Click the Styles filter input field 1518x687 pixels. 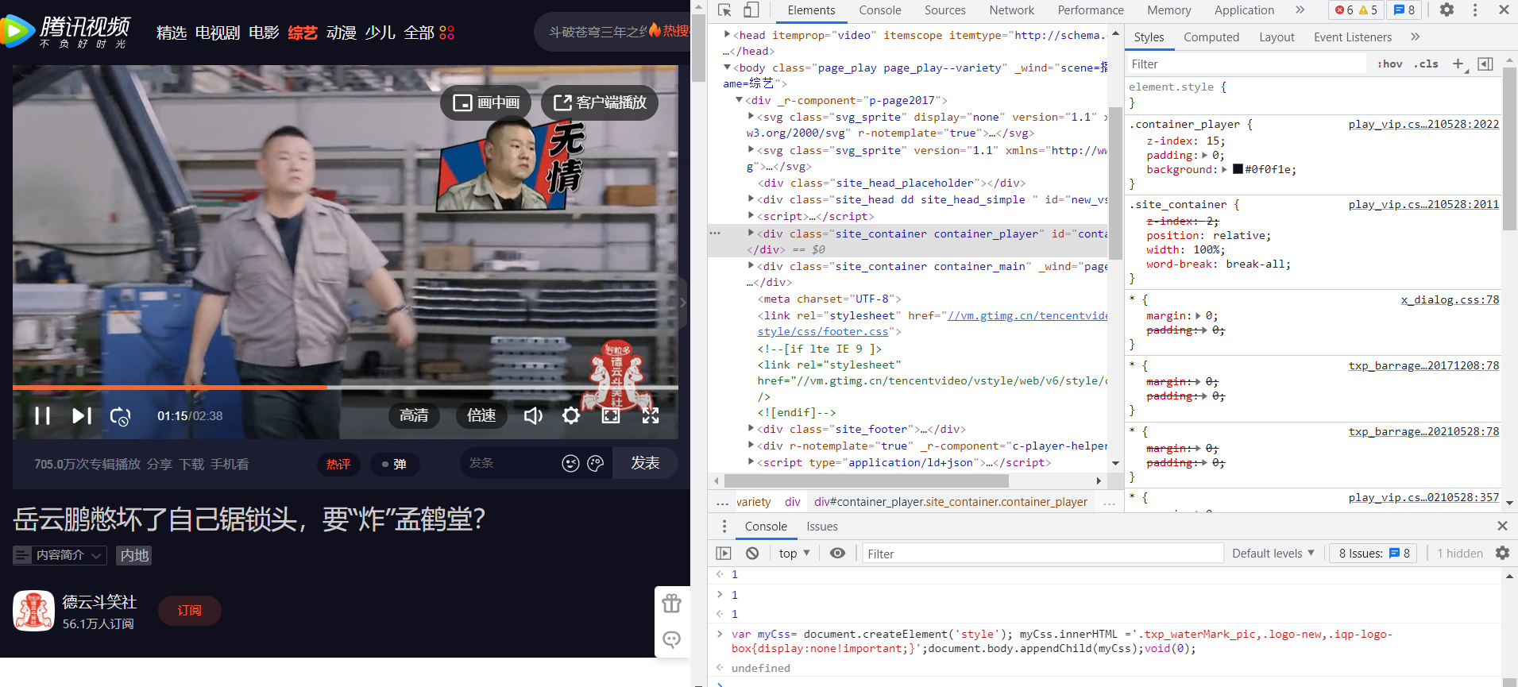pos(1247,64)
